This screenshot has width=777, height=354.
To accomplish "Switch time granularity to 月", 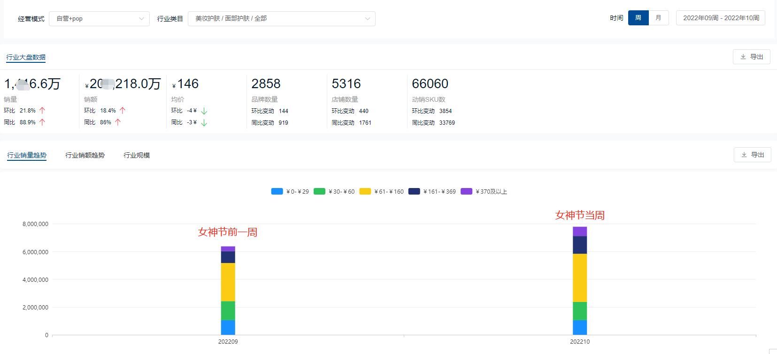I will 658,18.
